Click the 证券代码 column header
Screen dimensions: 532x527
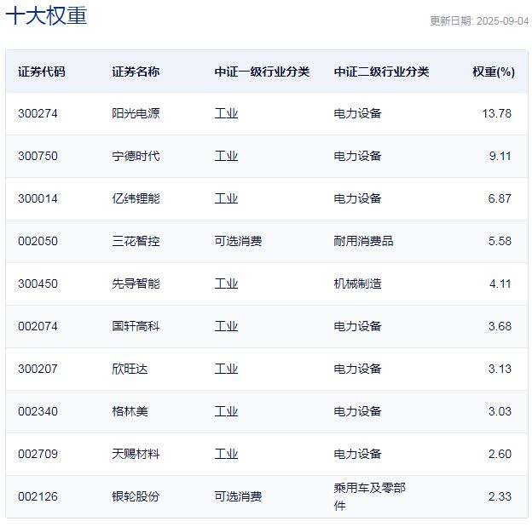pyautogui.click(x=41, y=72)
